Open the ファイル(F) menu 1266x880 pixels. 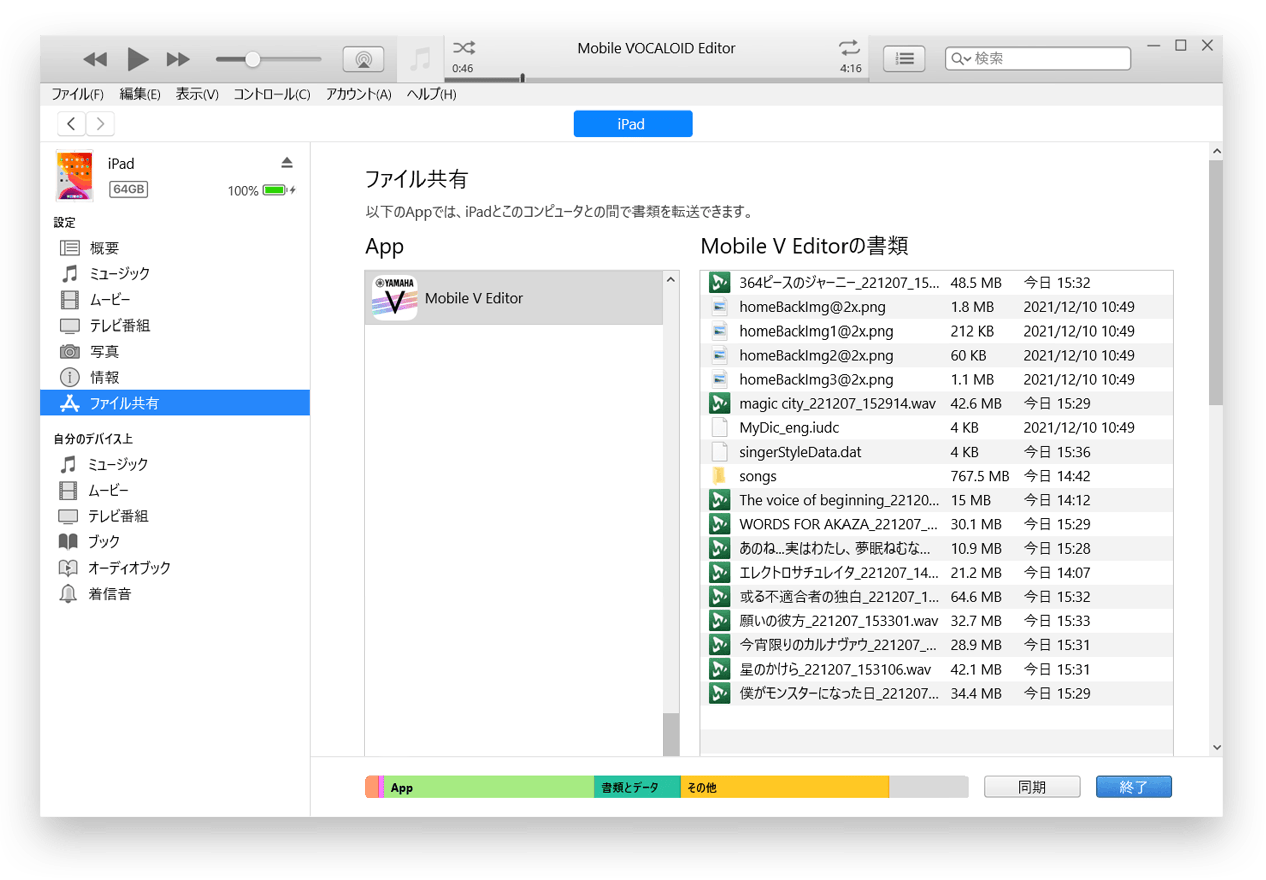(x=78, y=94)
